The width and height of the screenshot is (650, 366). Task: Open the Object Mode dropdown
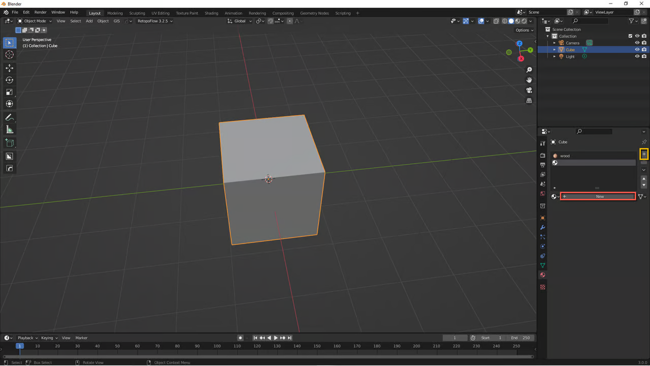(35, 21)
